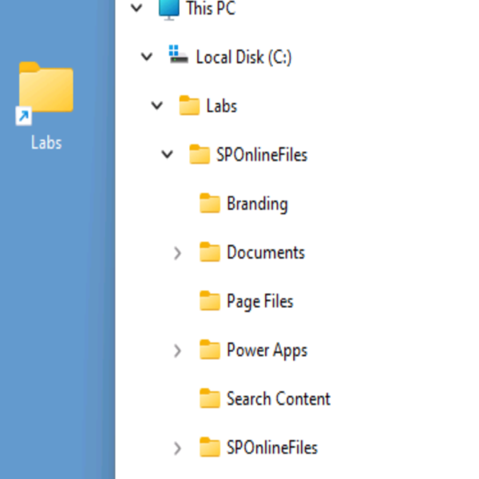Expand the Documents folder
479x479 pixels.
pyautogui.click(x=177, y=253)
